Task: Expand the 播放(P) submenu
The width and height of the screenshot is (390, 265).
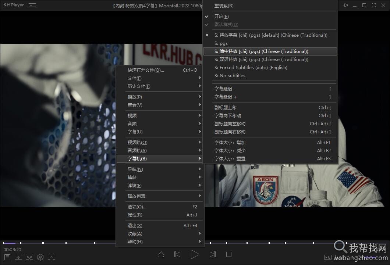Action: [x=160, y=97]
